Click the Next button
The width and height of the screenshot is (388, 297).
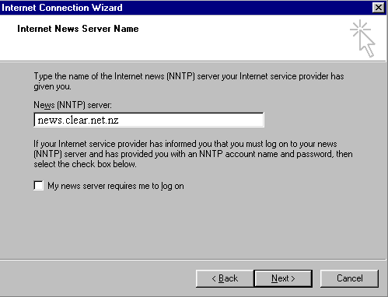(283, 278)
